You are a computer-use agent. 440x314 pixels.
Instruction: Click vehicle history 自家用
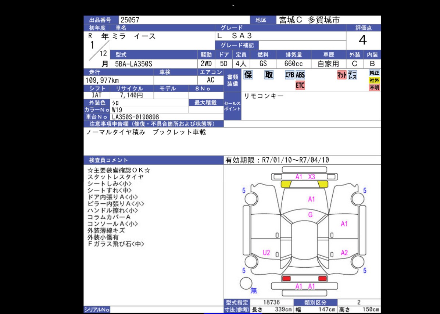point(328,64)
